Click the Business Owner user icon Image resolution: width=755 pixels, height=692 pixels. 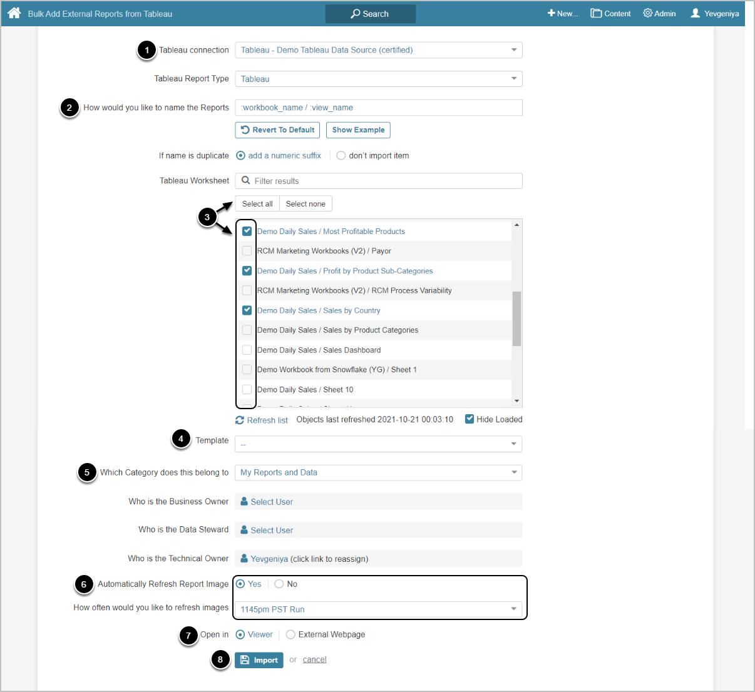(x=244, y=502)
